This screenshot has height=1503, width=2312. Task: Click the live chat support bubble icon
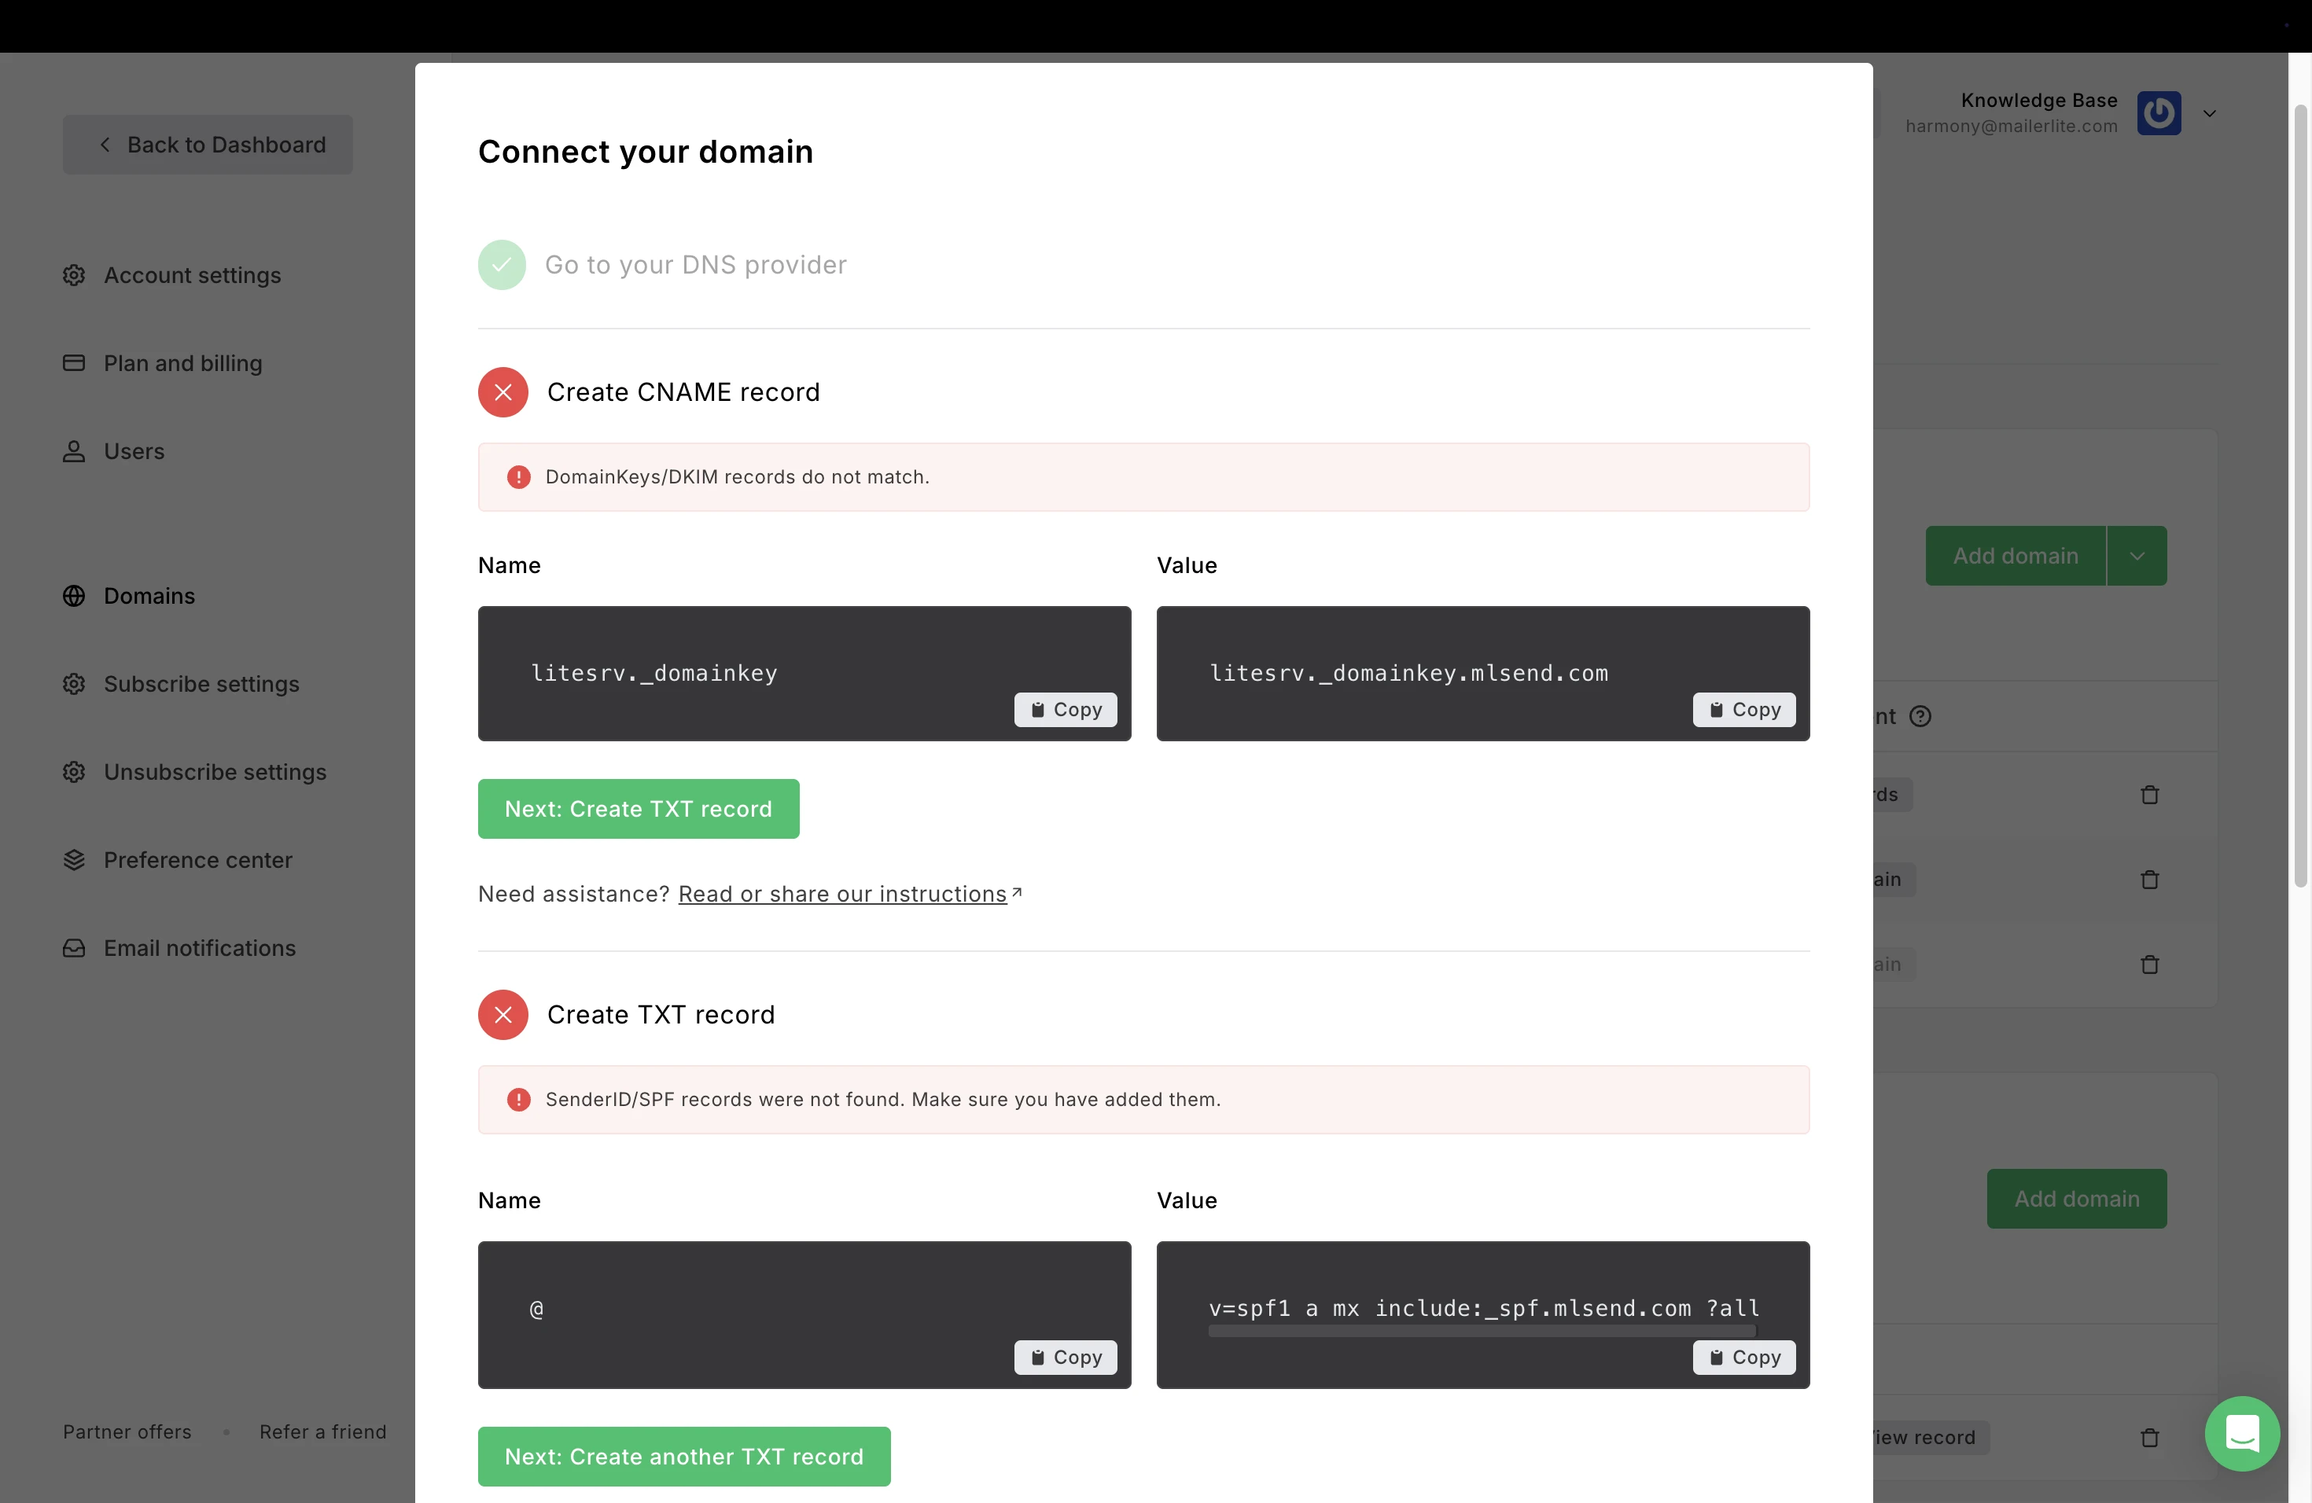[x=2241, y=1433]
